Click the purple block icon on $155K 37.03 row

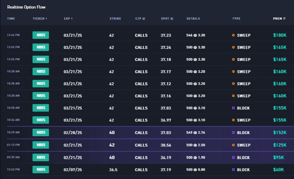[234, 108]
